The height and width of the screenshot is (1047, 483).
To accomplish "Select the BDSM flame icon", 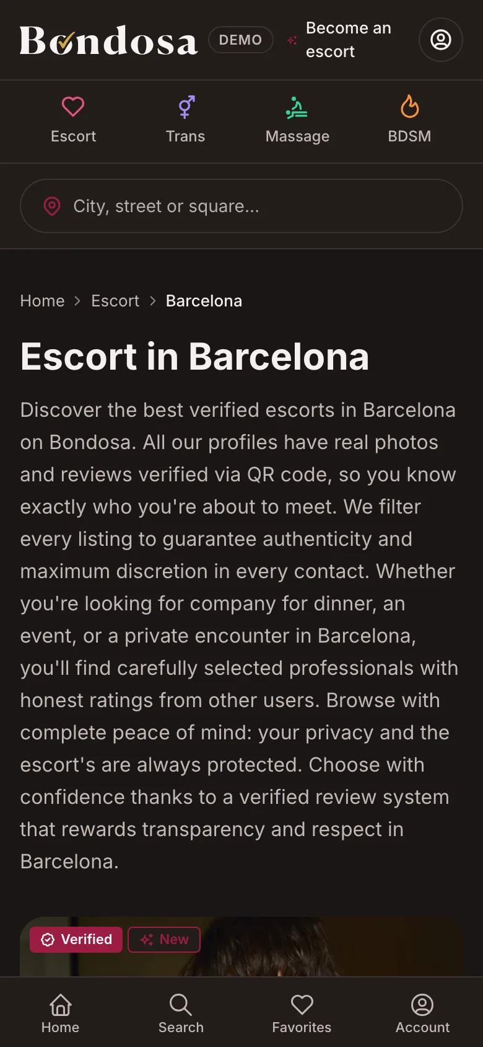I will click(x=409, y=107).
